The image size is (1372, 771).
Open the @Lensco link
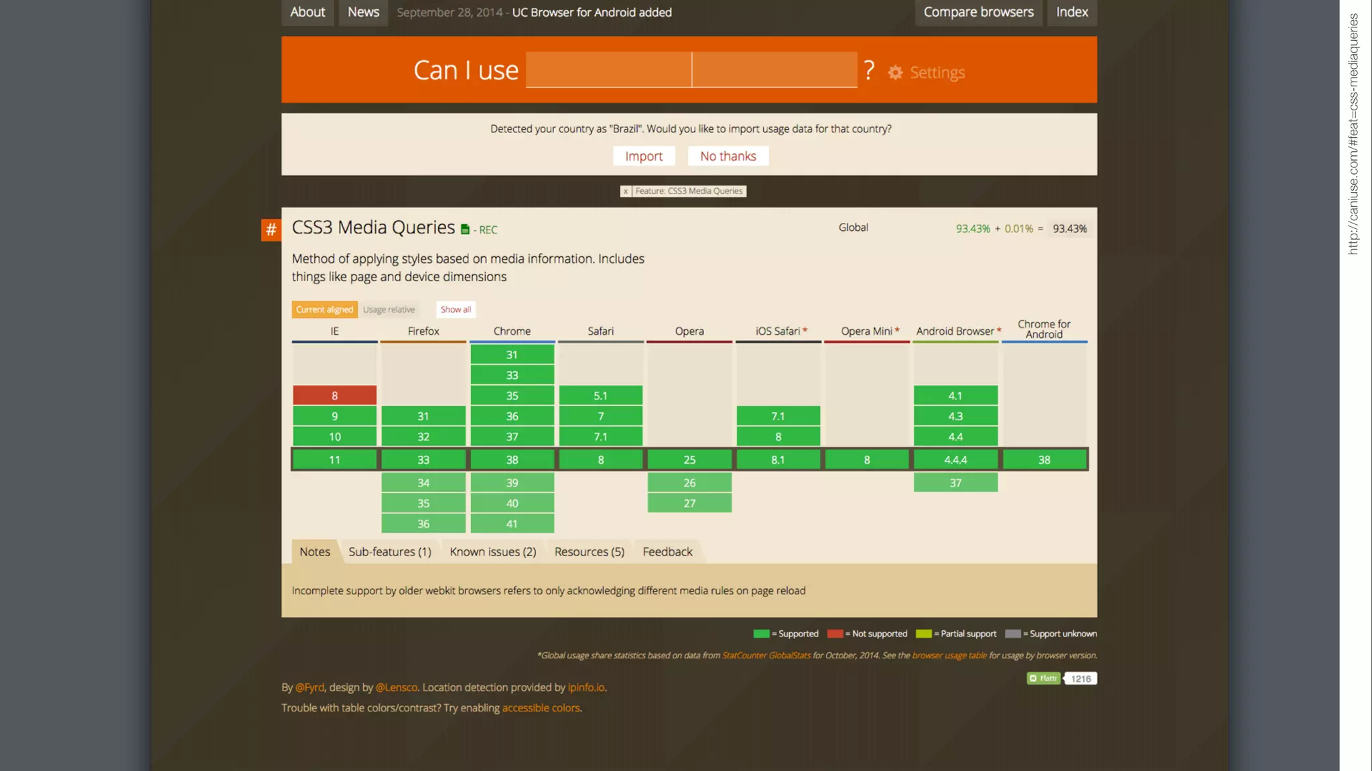pyautogui.click(x=397, y=687)
